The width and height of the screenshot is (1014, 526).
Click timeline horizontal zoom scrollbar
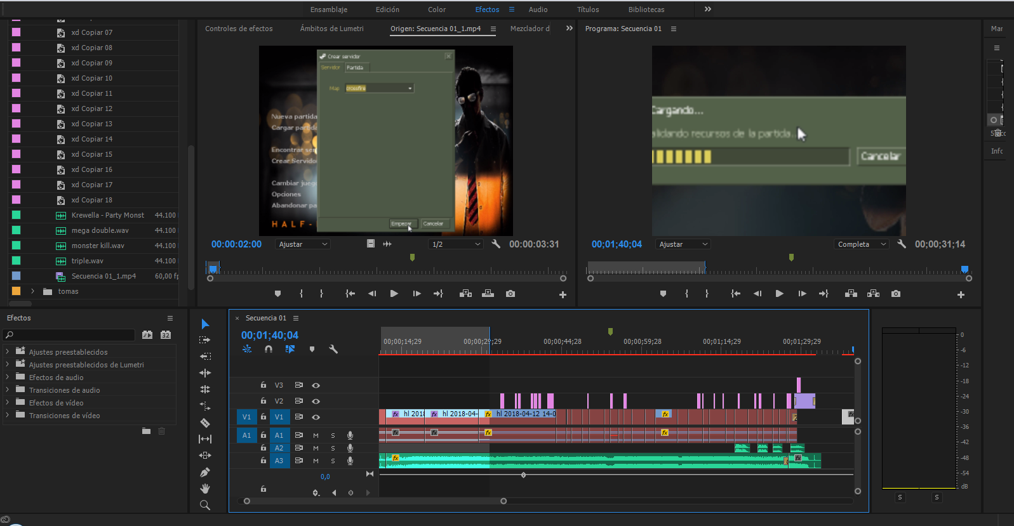[x=375, y=501]
